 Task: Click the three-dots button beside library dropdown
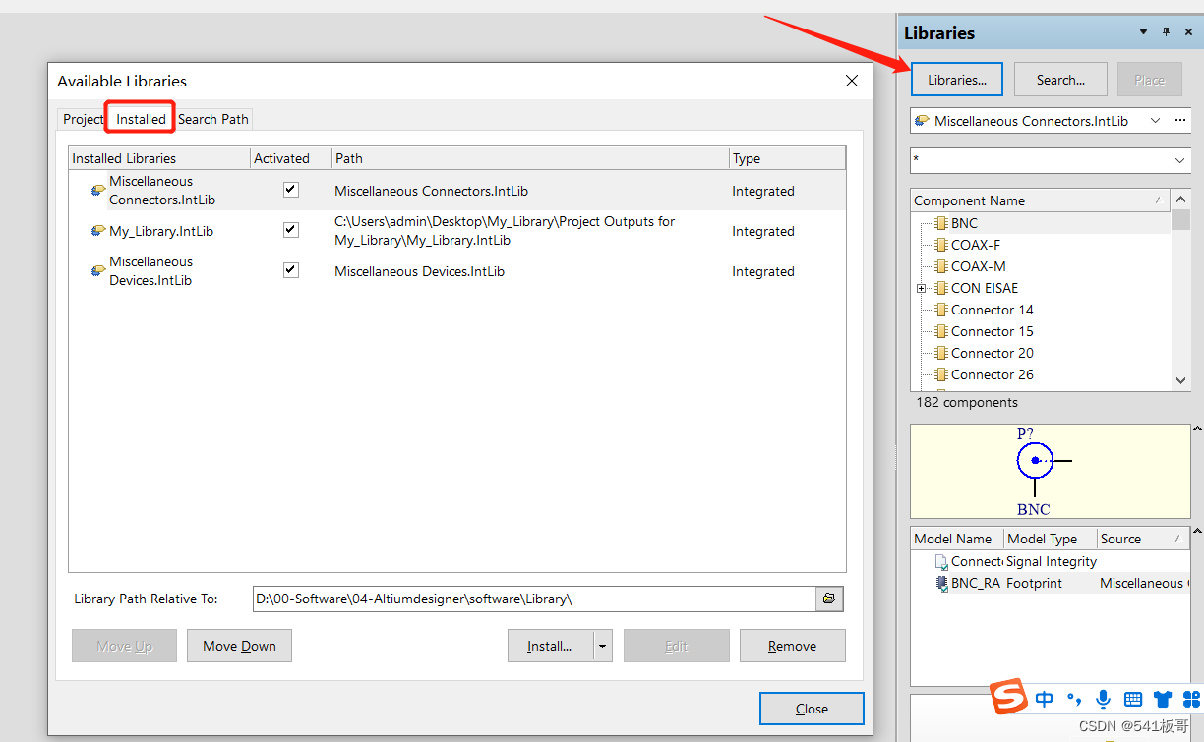[1180, 121]
